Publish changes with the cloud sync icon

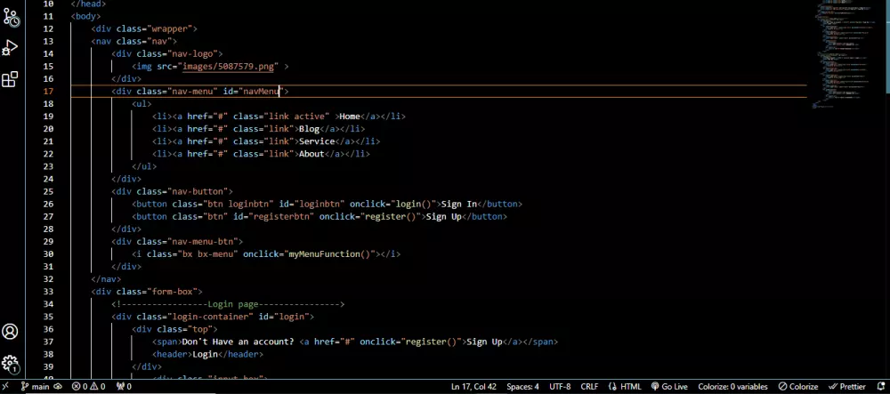coord(58,387)
